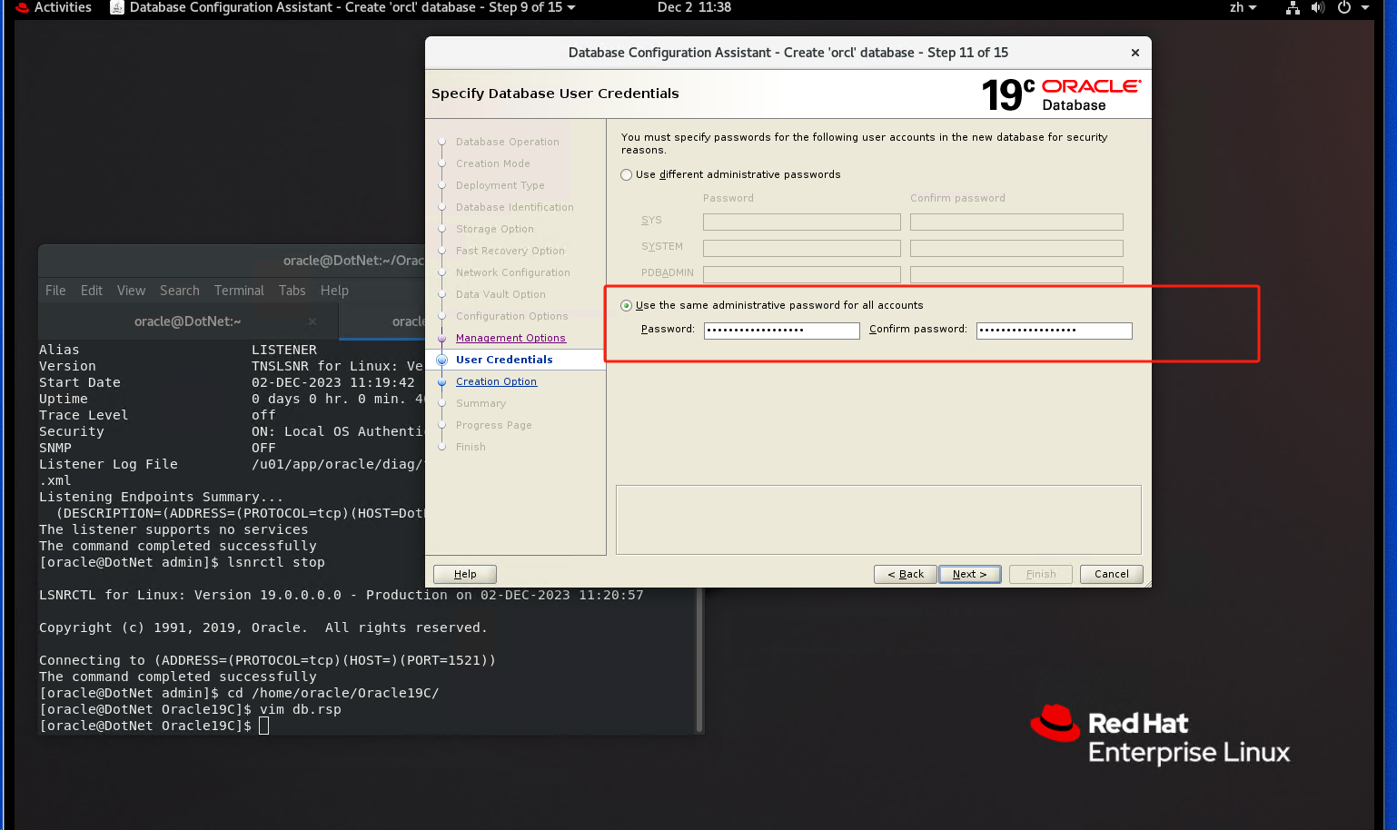Click the Data Vault Option step label
The width and height of the screenshot is (1397, 830).
[x=500, y=294]
